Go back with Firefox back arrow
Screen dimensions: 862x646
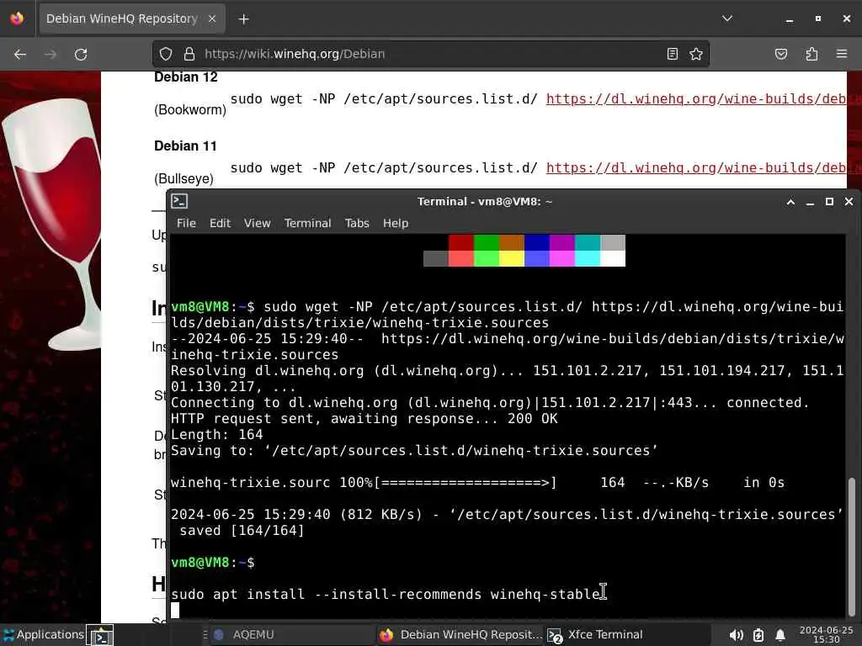click(20, 54)
